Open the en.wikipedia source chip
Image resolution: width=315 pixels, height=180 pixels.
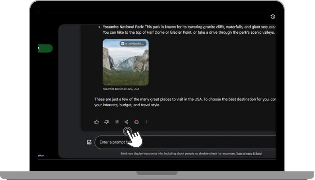click(x=133, y=44)
